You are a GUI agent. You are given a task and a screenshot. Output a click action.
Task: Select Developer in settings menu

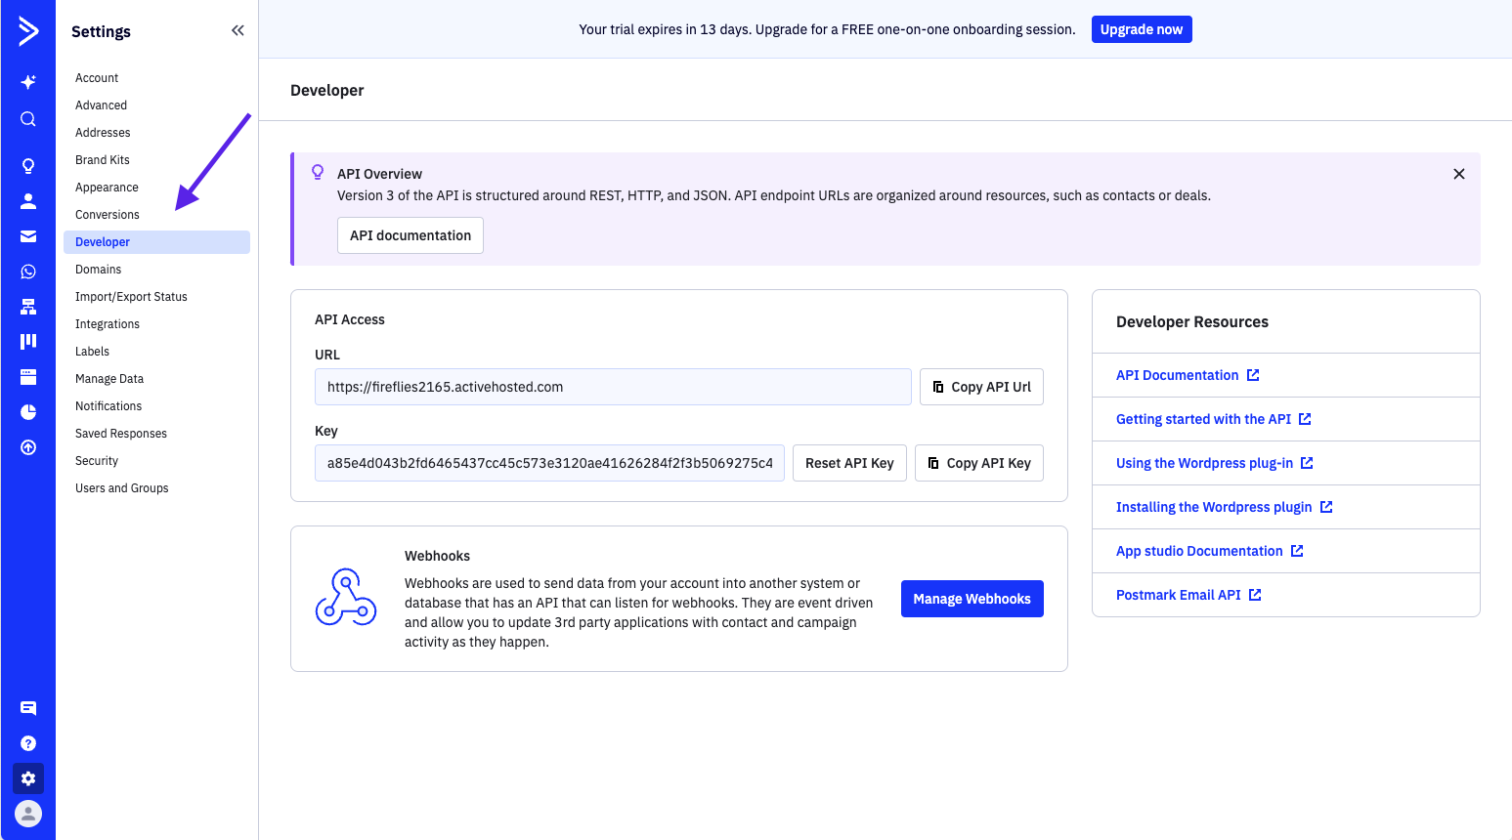click(156, 242)
